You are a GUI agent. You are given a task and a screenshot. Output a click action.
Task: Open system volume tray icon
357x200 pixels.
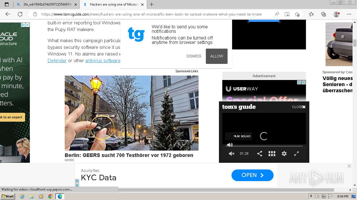tap(317, 196)
